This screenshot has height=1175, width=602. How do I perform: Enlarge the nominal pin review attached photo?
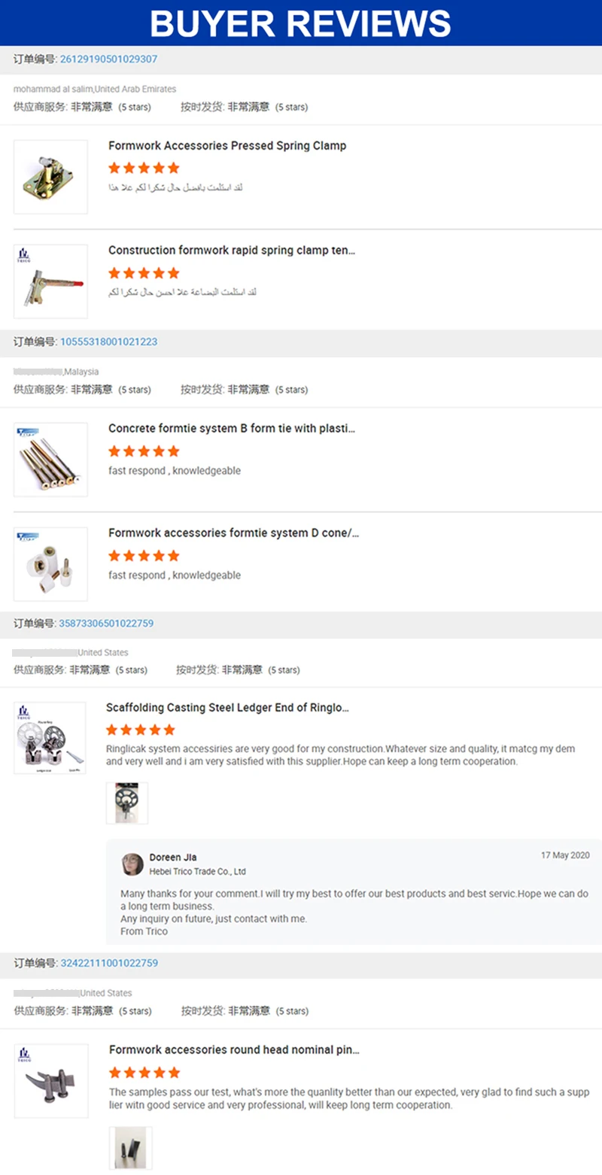[130, 1148]
